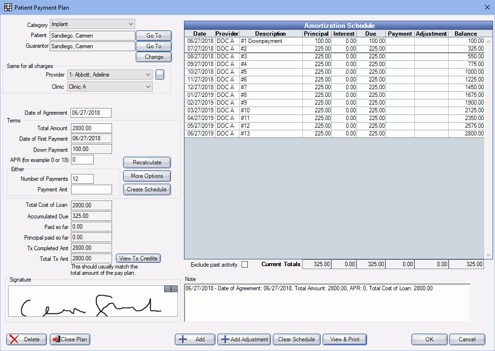Click inside the Note text box
This screenshot has width=495, height=351.
(327, 303)
